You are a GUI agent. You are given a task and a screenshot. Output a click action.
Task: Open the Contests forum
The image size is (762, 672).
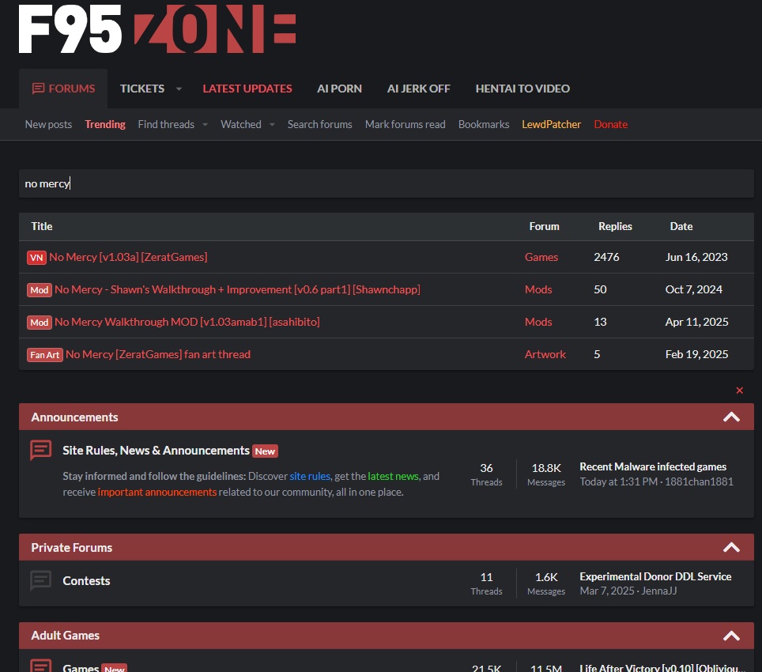coord(86,581)
